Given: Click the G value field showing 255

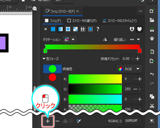Looking at the screenshot, I should click(x=128, y=89).
